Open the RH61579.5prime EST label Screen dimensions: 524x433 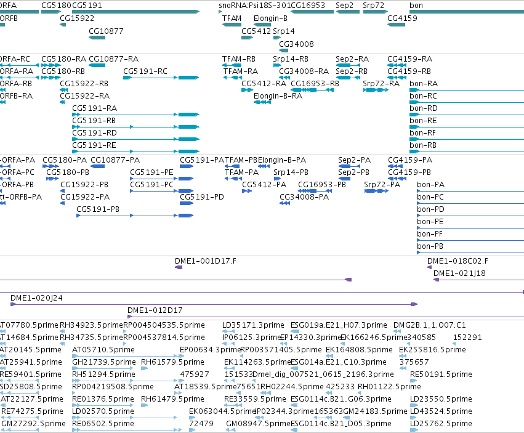coord(172,362)
